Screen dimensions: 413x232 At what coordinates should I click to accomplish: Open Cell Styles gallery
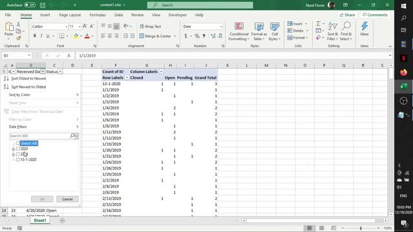[x=274, y=32]
